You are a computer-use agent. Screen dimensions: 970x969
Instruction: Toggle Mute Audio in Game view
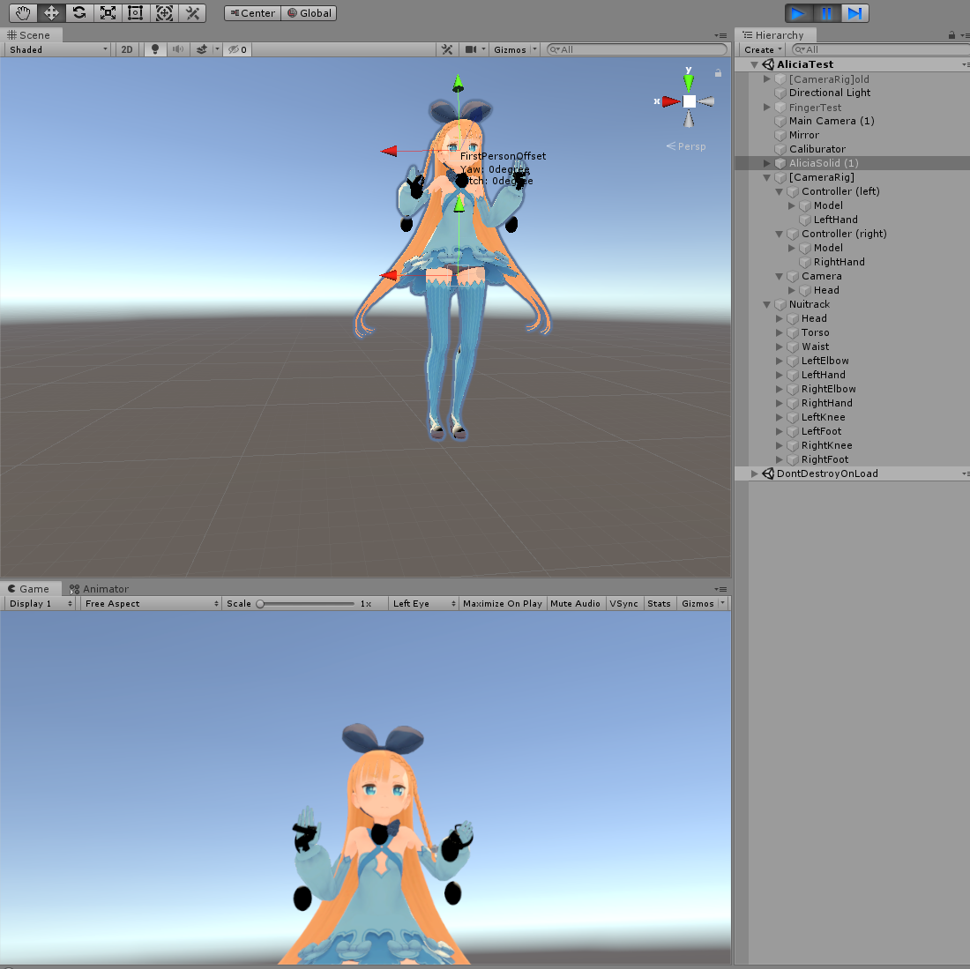[575, 604]
